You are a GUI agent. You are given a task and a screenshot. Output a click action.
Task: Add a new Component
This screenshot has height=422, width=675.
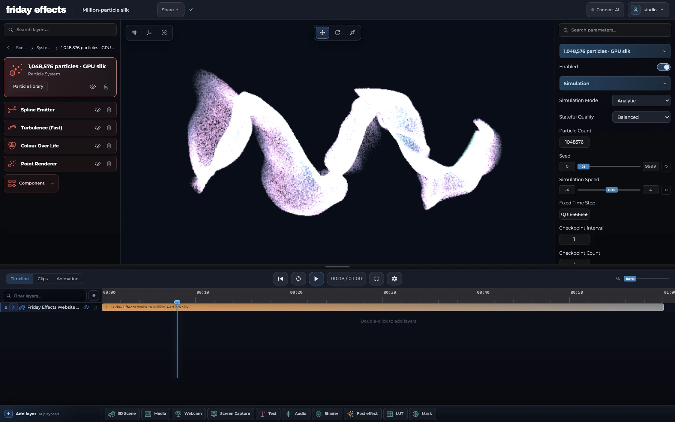31,183
